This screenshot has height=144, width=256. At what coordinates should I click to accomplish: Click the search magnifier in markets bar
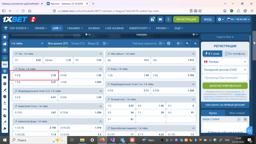[x=187, y=43]
